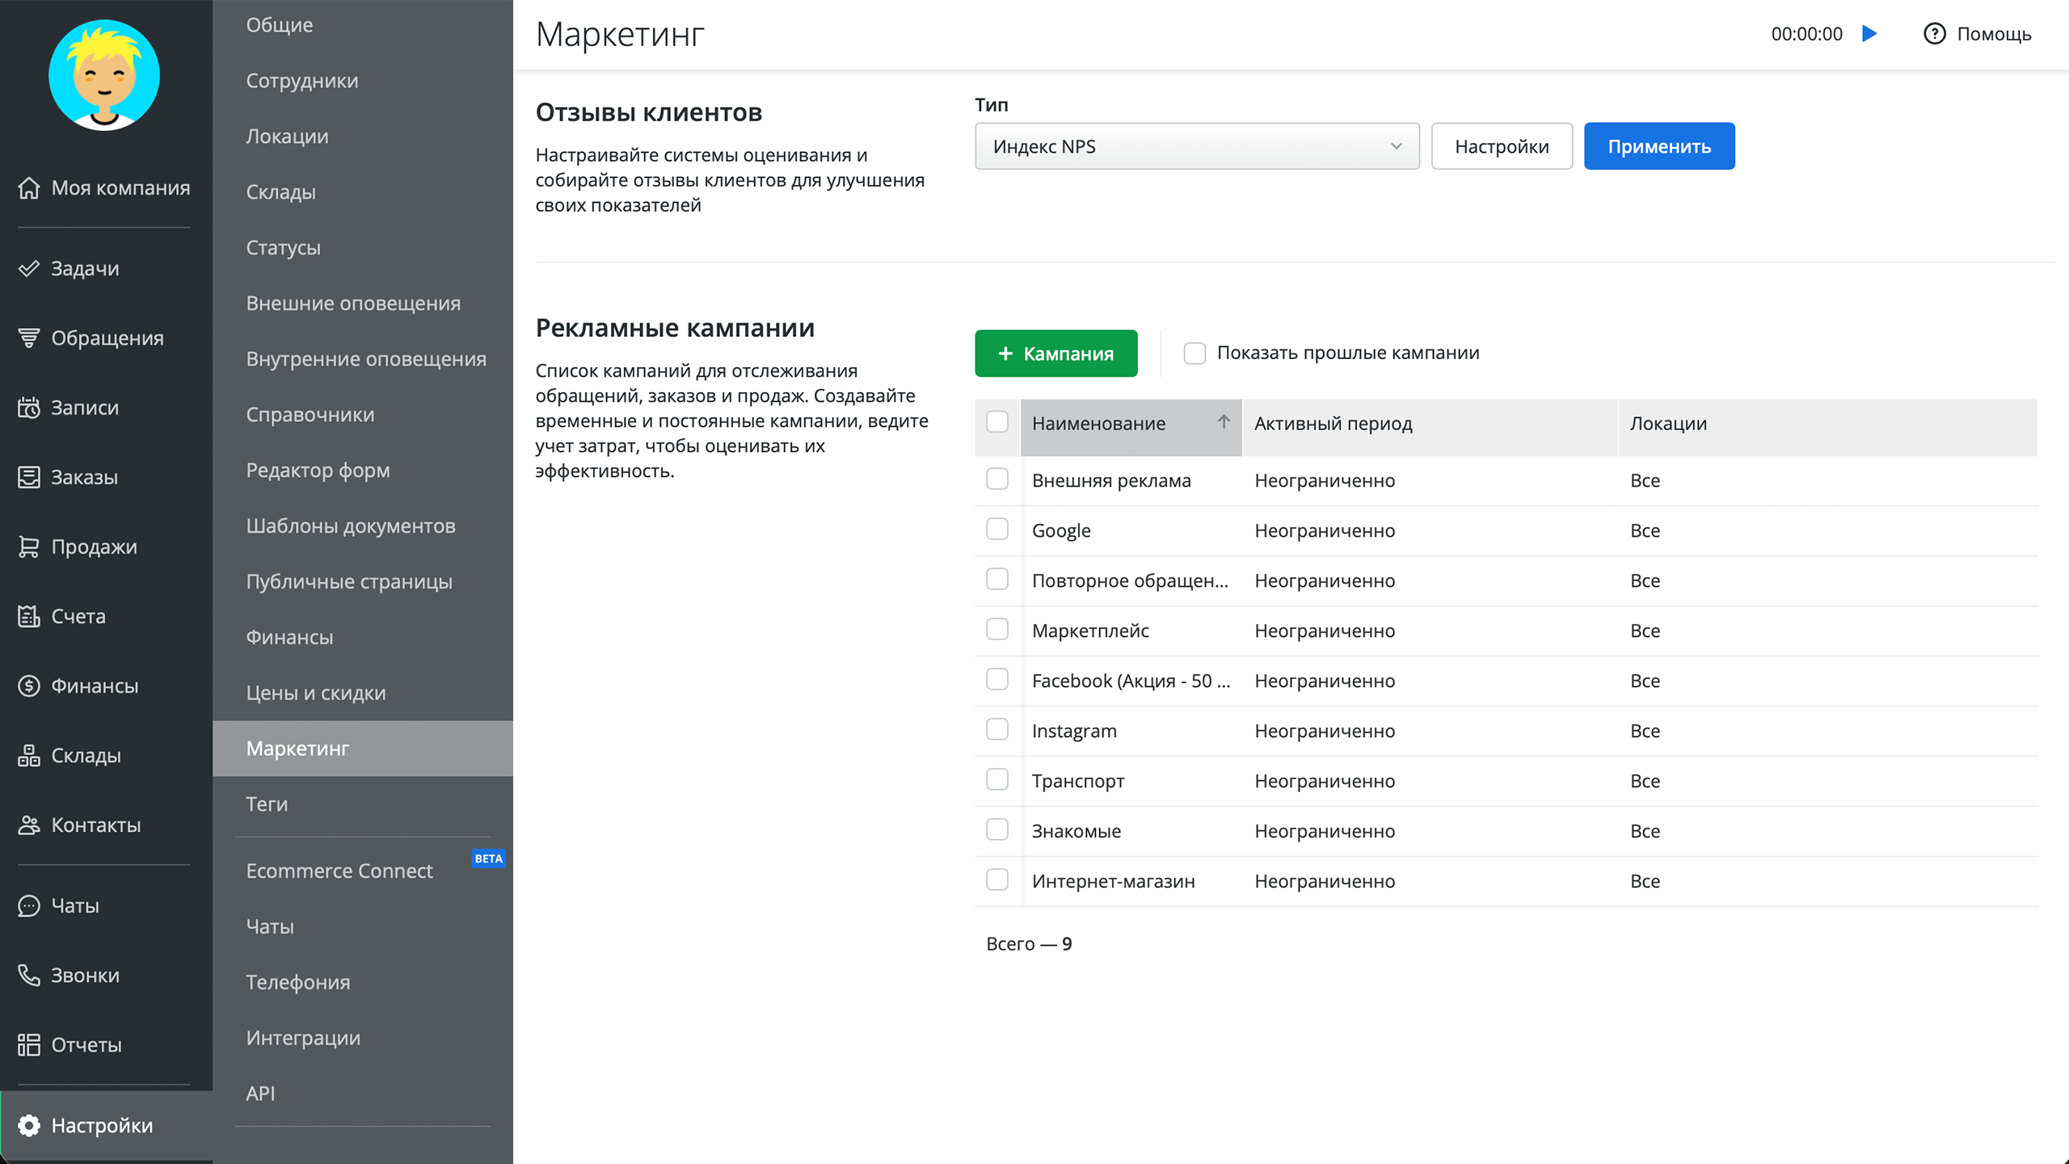Click the Chats speech bubble icon
This screenshot has width=2069, height=1164.
pos(29,905)
